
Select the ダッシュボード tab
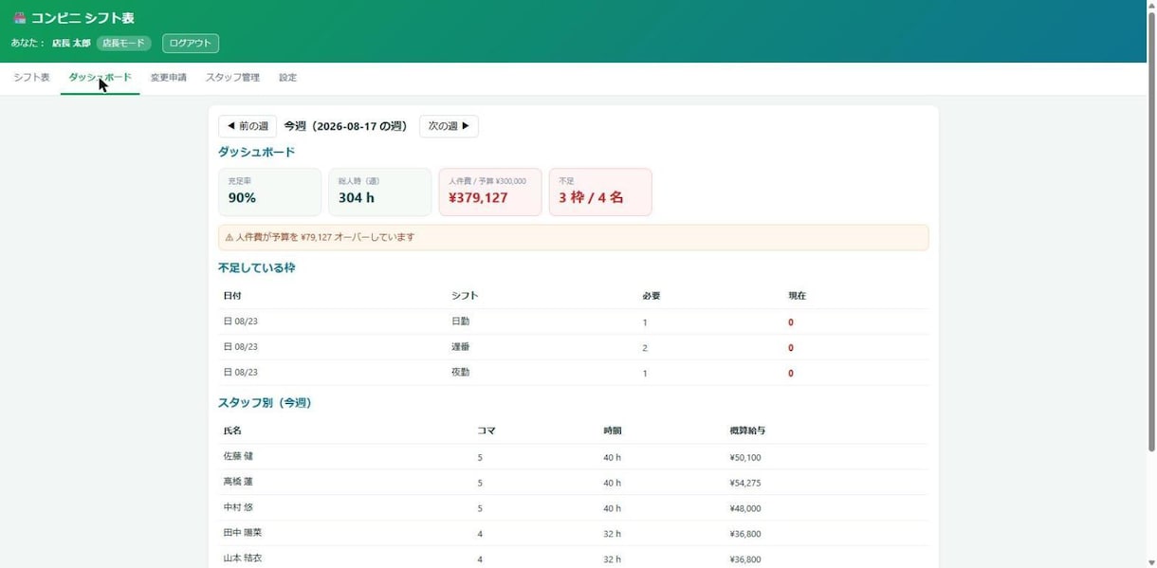(x=100, y=78)
